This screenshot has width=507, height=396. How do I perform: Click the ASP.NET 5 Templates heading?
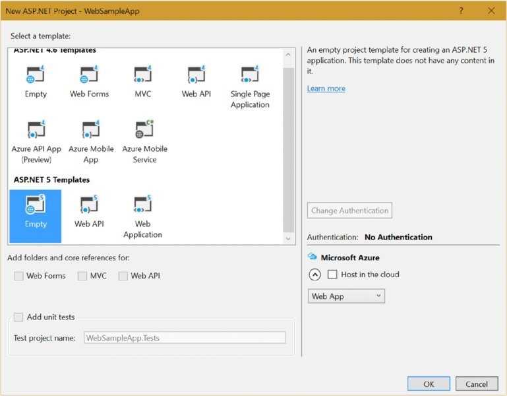[x=51, y=180]
